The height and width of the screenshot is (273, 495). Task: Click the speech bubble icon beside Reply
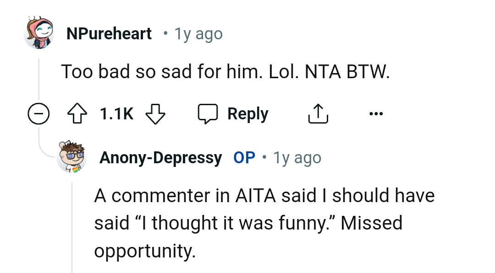point(208,114)
